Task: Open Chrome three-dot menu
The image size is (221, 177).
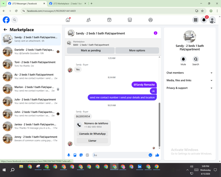Action: click(x=217, y=11)
